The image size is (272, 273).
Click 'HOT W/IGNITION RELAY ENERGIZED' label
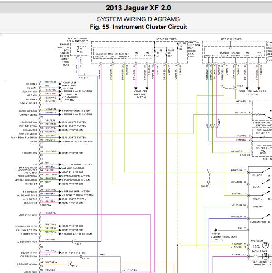coord(77,40)
